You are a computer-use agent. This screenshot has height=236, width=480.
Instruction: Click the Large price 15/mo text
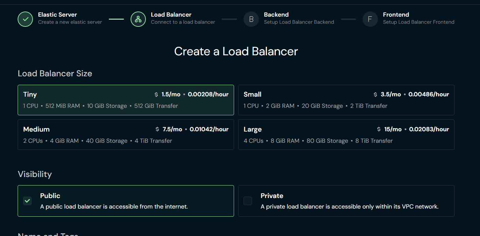point(393,129)
